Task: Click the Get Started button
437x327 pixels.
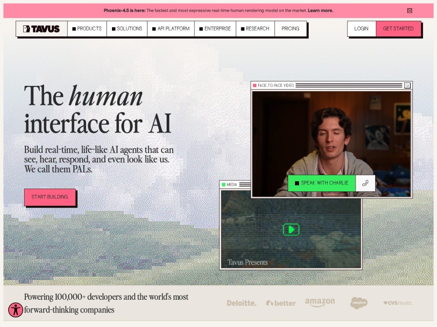Action: [x=398, y=29]
